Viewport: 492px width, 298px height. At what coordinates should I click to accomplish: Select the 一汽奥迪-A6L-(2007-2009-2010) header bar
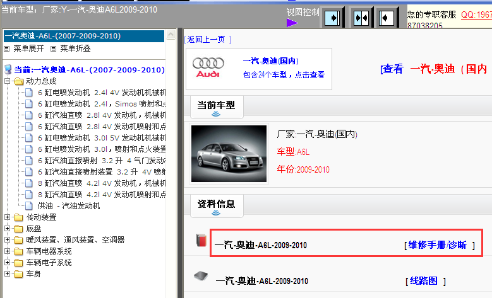(x=84, y=36)
